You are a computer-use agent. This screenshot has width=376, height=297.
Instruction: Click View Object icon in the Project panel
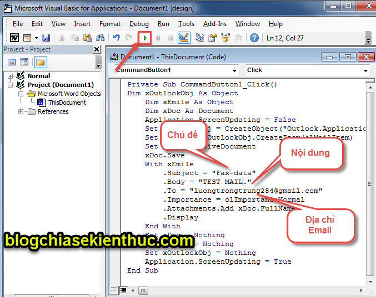click(24, 62)
